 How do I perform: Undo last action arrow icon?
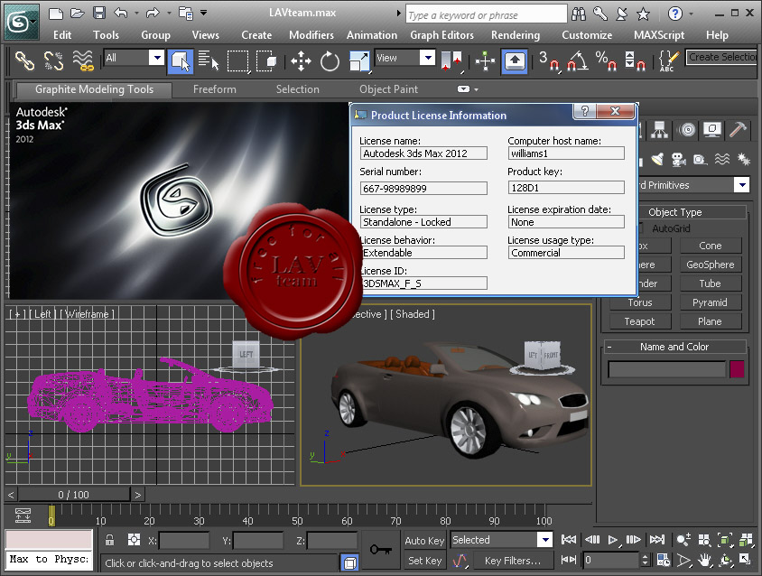pyautogui.click(x=121, y=14)
